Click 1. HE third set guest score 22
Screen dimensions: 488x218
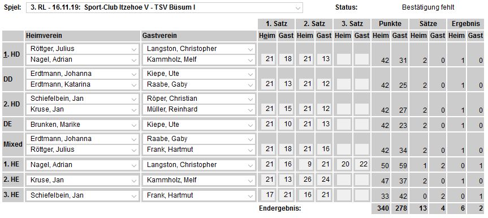click(362, 164)
